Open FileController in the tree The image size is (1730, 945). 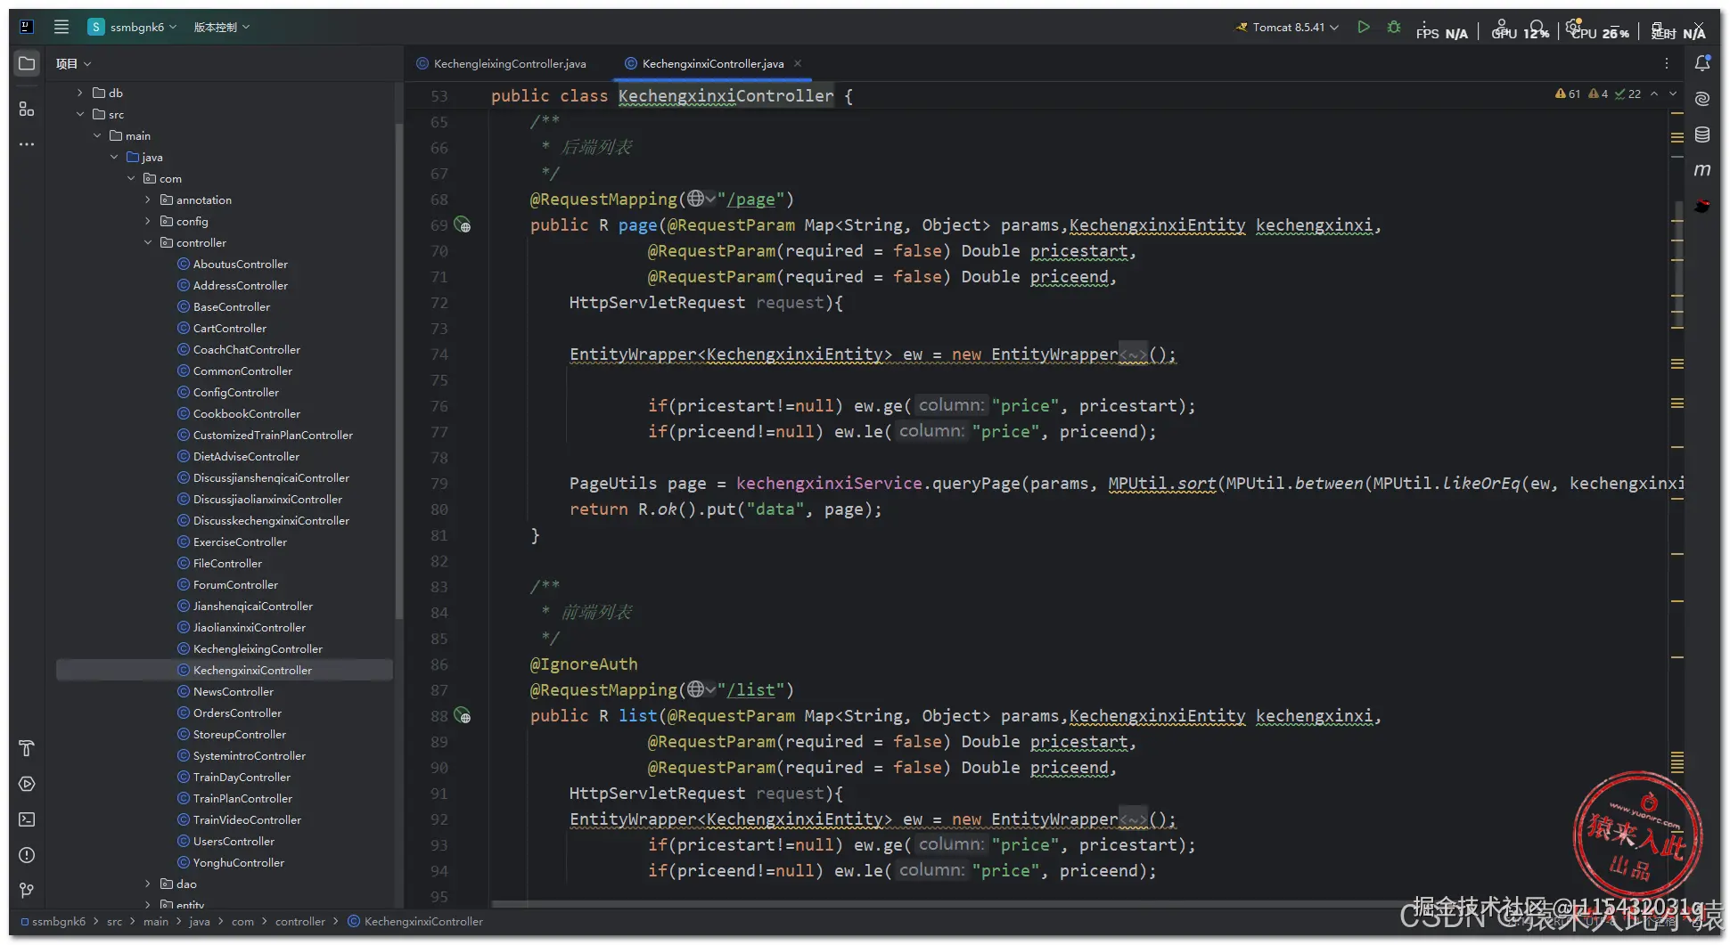227,563
